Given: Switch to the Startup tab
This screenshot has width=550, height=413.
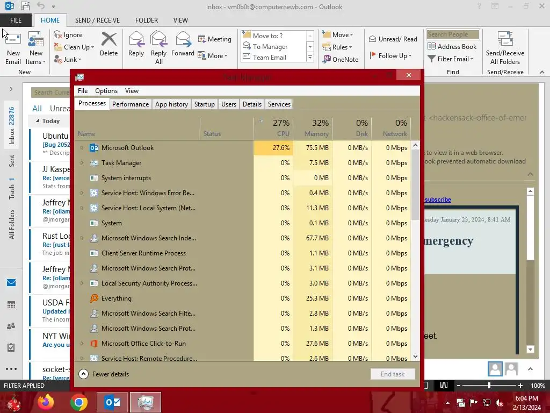Looking at the screenshot, I should [x=205, y=104].
